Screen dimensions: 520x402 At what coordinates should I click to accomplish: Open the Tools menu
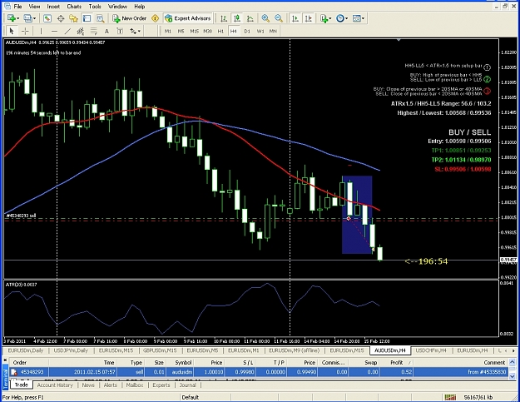click(95, 7)
